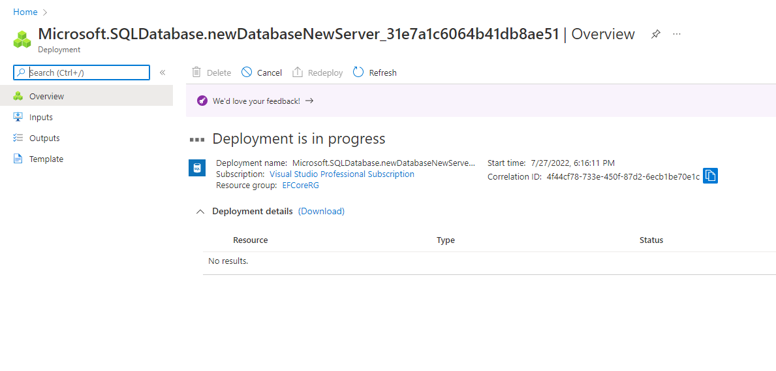
Task: Open the Template menu item
Action: tap(46, 159)
